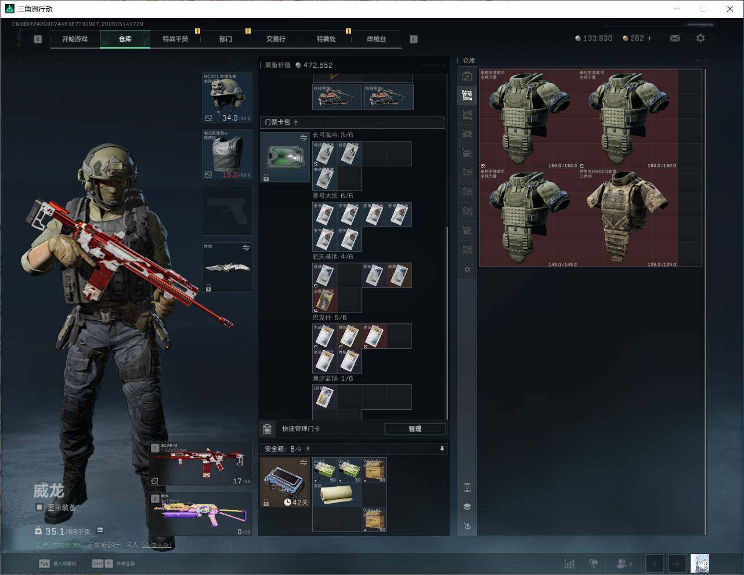Select the cloth roll item in safe box
The image size is (744, 575).
click(337, 494)
